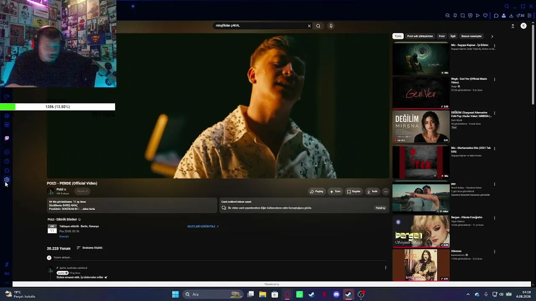Open the Poizi channel avatar
Image resolution: width=536 pixels, height=301 pixels.
point(51,191)
